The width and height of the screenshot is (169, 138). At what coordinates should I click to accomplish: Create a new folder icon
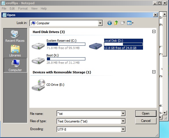pyautogui.click(x=123, y=23)
